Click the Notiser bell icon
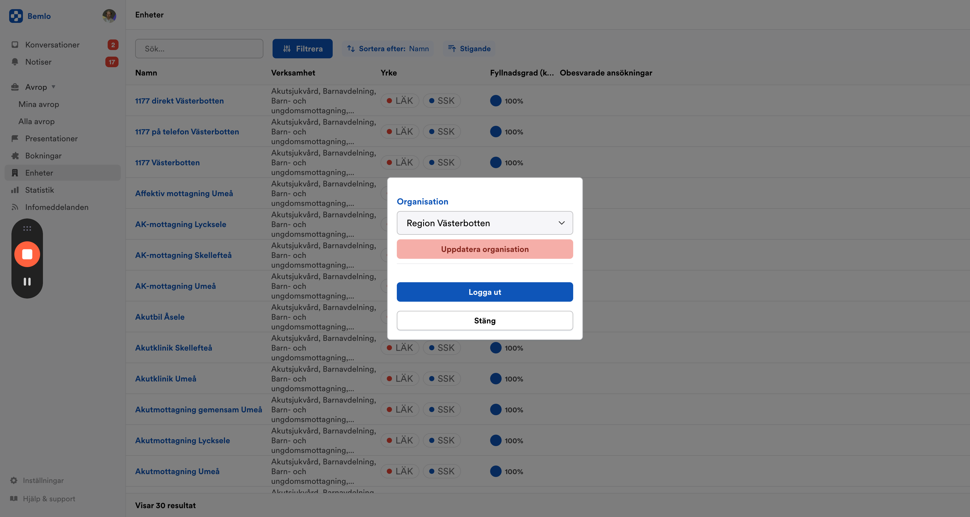The width and height of the screenshot is (970, 517). point(15,62)
